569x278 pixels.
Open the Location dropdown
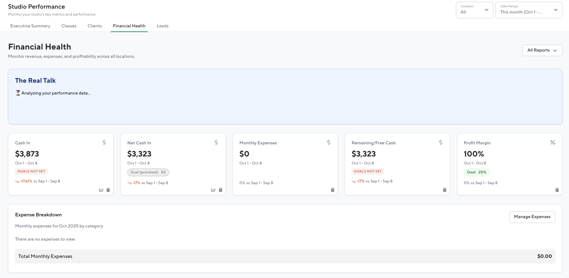[x=474, y=10]
